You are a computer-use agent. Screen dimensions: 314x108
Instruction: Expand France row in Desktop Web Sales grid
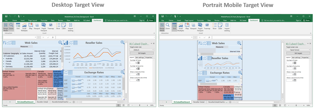click(4, 64)
